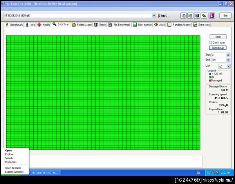
Task: Click the 50° temperature tray icon
Action: pos(209,173)
